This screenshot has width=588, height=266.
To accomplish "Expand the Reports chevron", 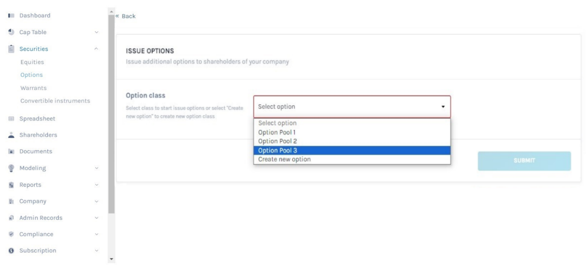I will click(x=97, y=185).
